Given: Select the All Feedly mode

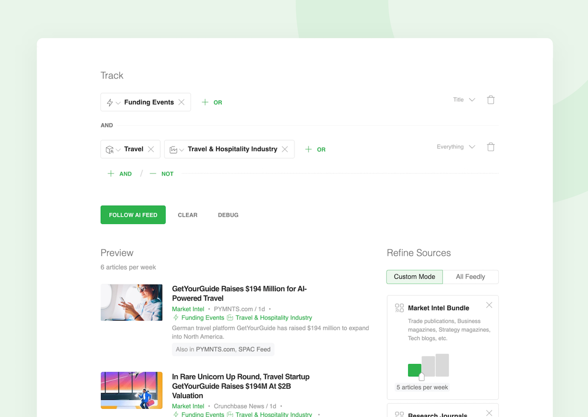Looking at the screenshot, I should pos(470,277).
